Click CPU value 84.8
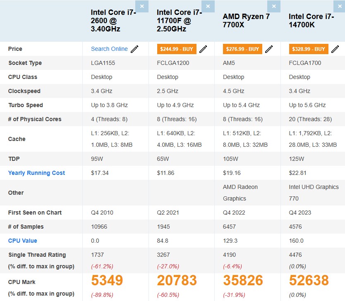This screenshot has height=301, width=345. 163,241
